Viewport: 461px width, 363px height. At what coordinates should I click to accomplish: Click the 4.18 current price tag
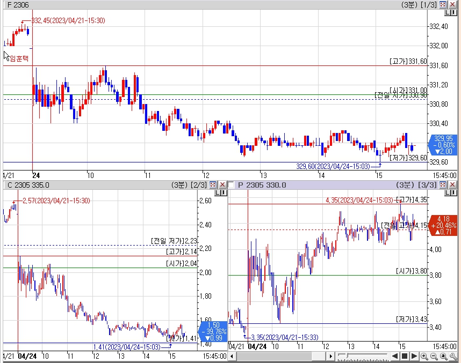(443, 225)
